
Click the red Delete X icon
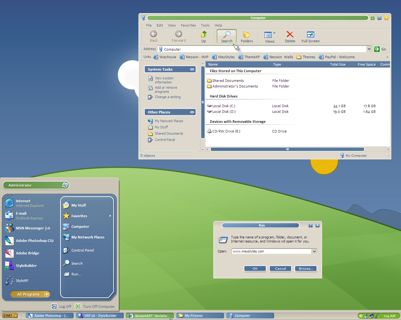tap(290, 34)
